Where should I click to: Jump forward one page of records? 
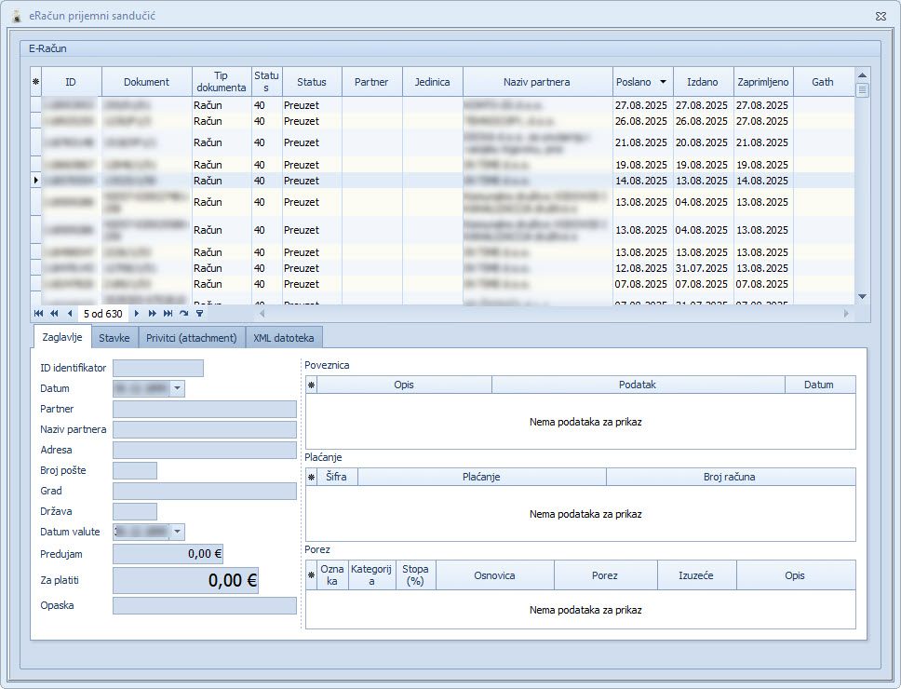(x=152, y=314)
